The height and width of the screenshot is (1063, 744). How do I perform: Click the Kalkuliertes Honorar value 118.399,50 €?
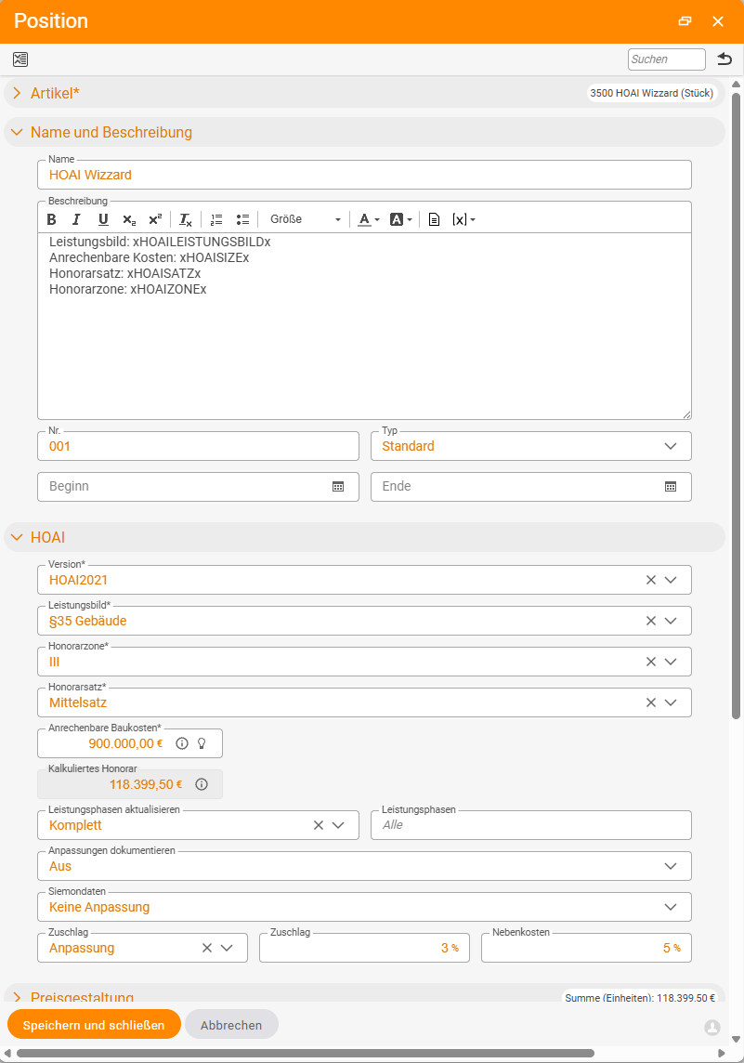[x=146, y=784]
